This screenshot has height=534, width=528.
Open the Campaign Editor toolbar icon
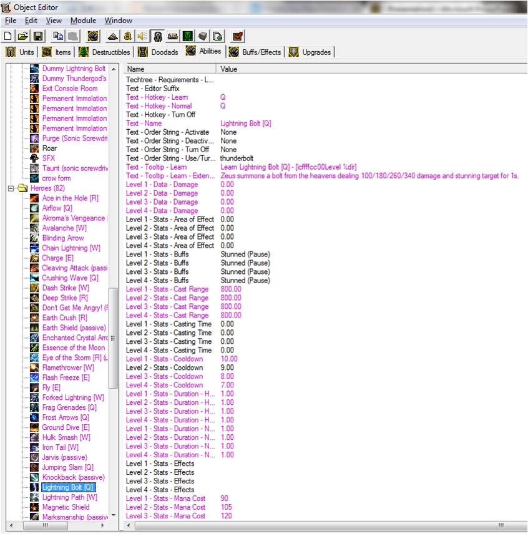pyautogui.click(x=173, y=36)
